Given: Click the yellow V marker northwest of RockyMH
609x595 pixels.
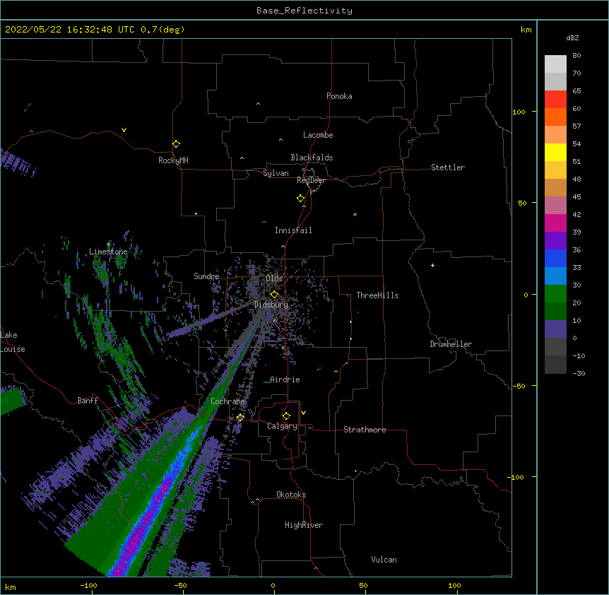Looking at the screenshot, I should (x=124, y=130).
